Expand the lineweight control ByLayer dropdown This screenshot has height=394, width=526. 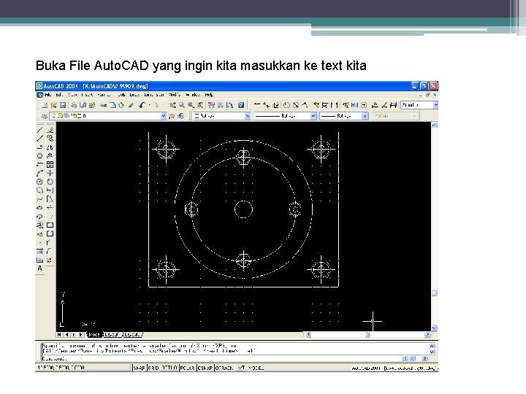click(365, 116)
